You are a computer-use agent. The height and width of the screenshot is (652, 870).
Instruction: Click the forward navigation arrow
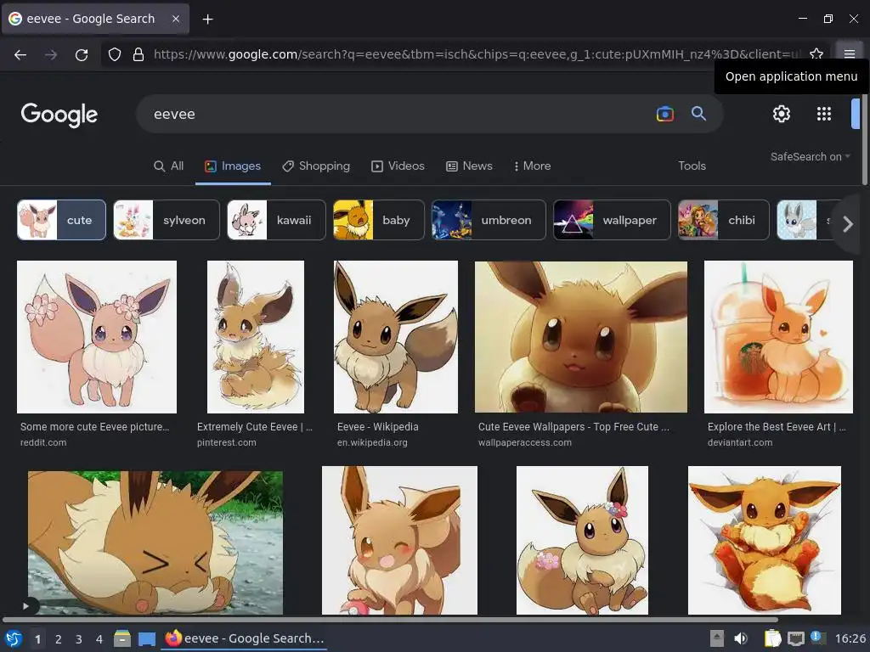(51, 54)
